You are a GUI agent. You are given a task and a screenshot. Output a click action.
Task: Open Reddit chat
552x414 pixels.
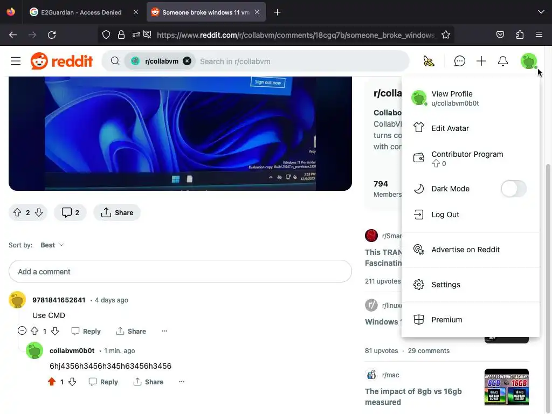[459, 61]
